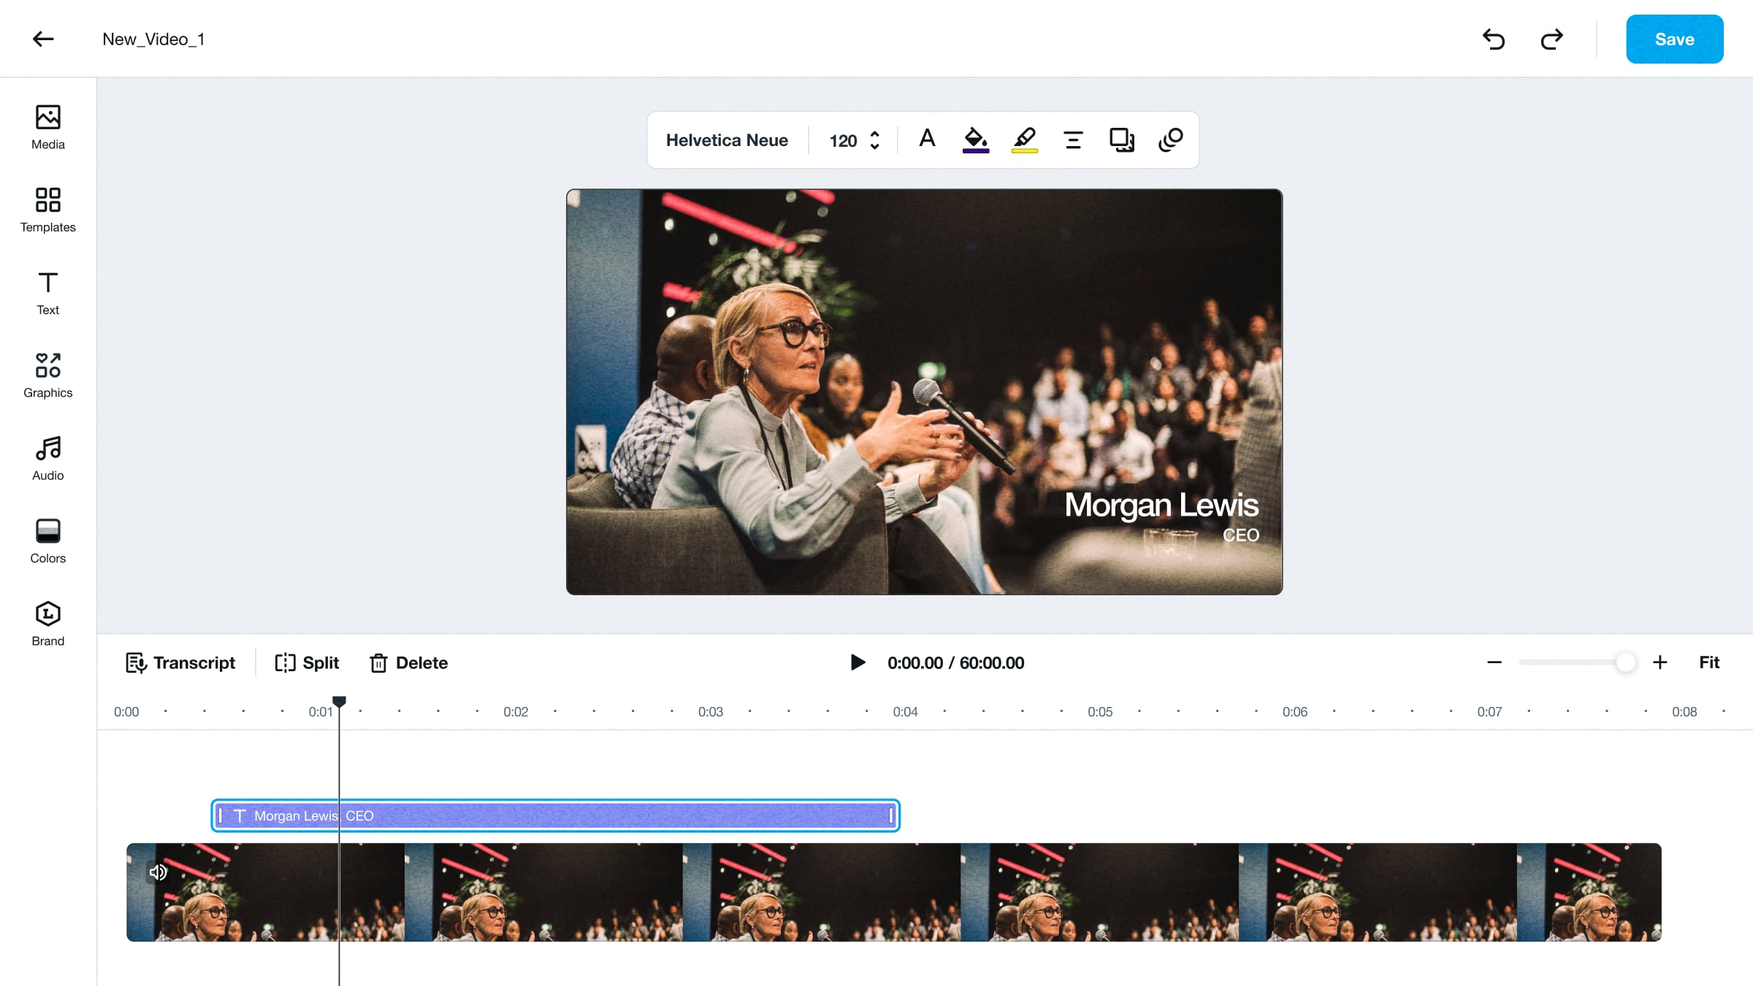
Task: Click the Save button
Action: point(1674,39)
